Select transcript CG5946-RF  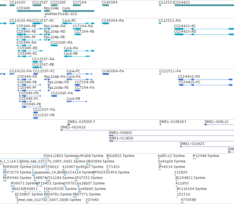pos(26,37)
